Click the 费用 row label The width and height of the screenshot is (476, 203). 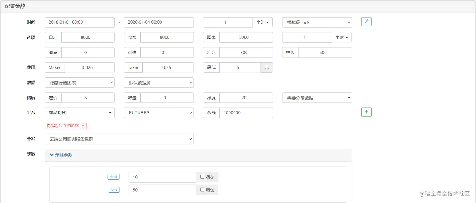tap(31, 67)
